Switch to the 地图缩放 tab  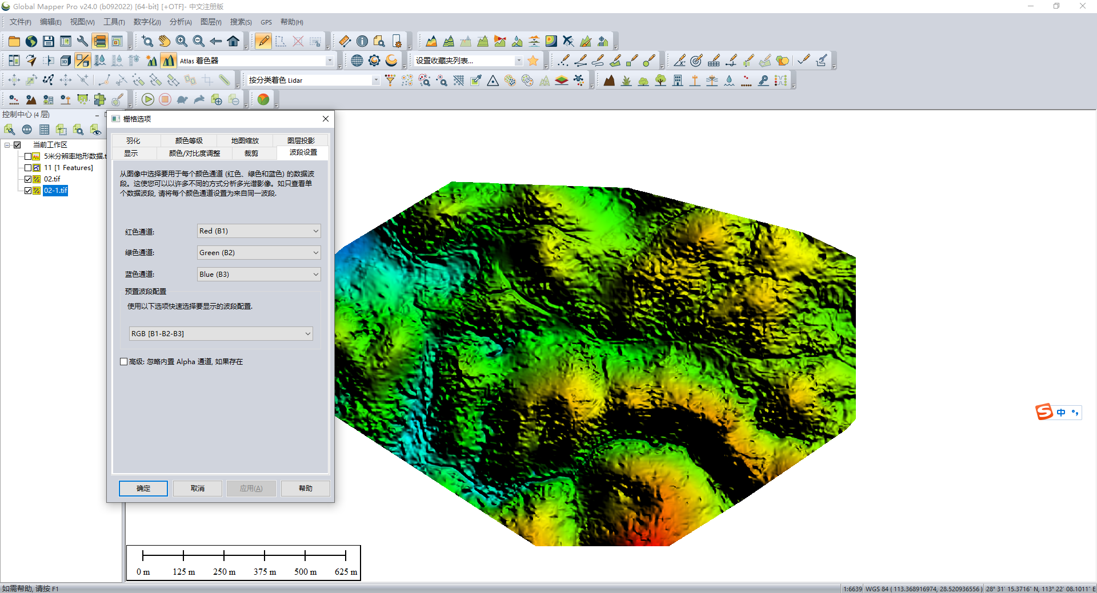(x=245, y=141)
